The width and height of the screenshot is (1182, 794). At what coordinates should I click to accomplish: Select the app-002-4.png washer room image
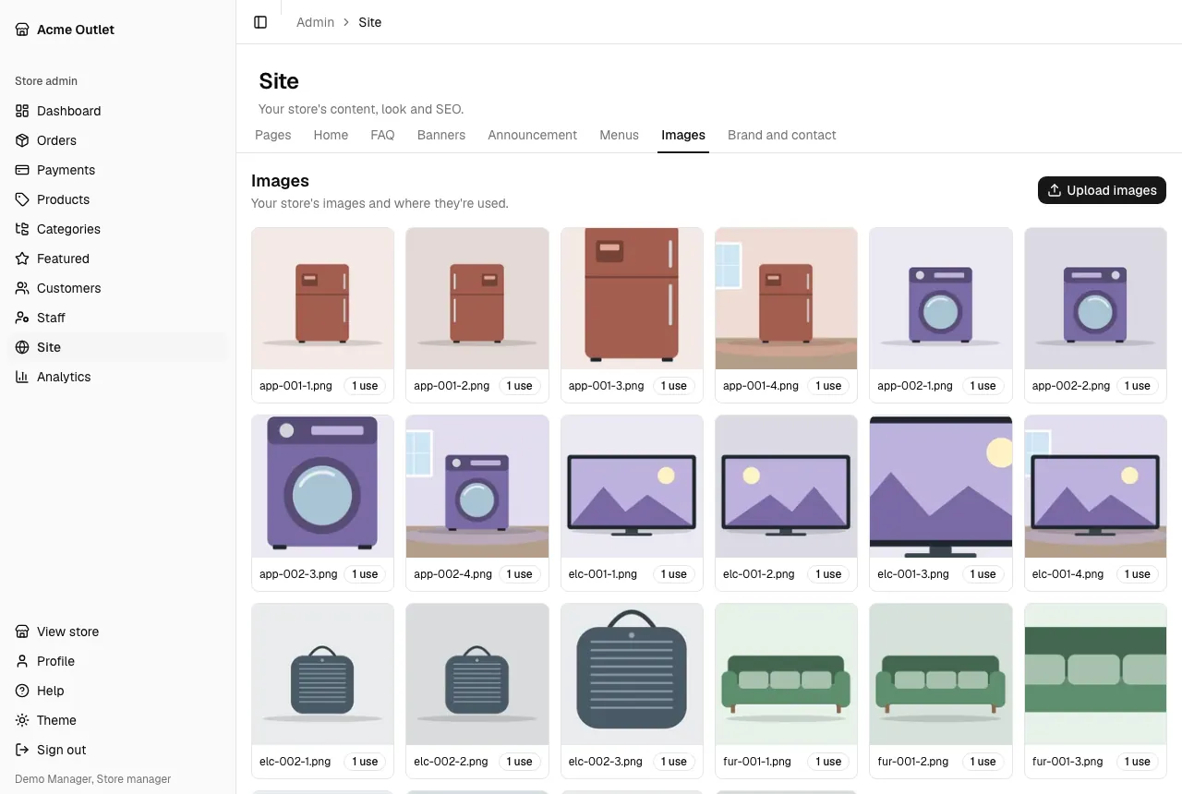[477, 487]
